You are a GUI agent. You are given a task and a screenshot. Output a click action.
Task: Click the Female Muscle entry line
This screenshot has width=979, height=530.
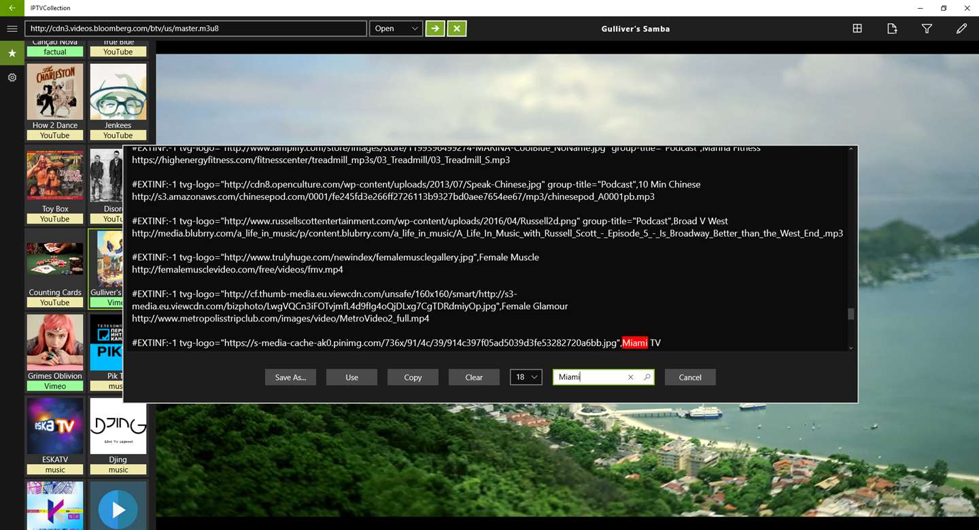point(335,258)
